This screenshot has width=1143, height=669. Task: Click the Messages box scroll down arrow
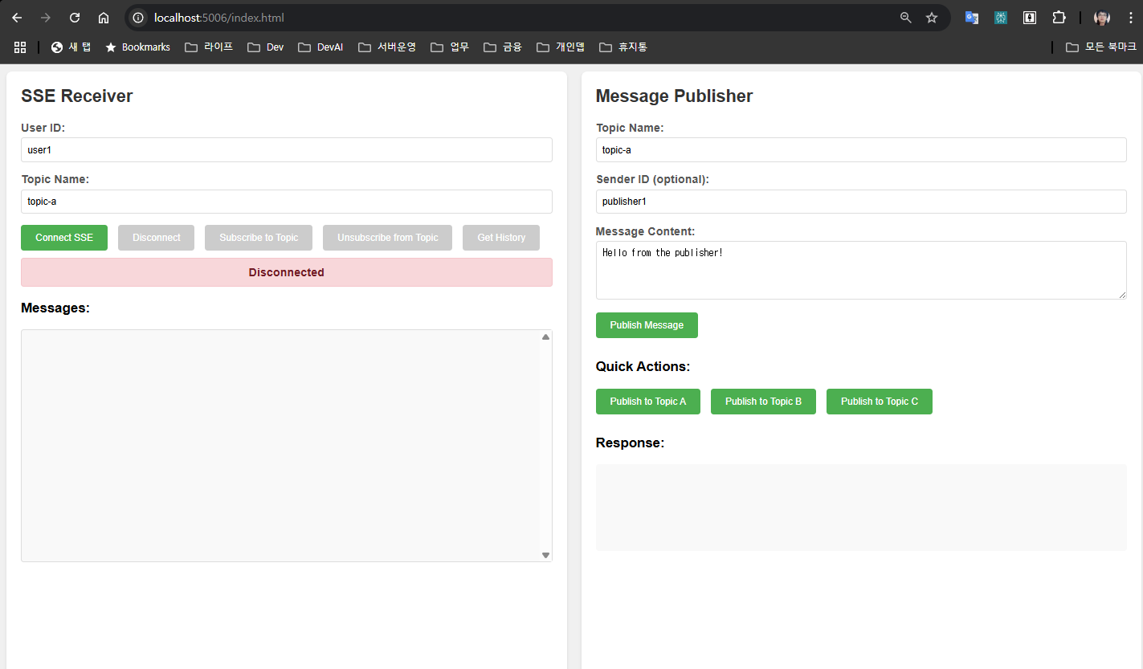(545, 555)
